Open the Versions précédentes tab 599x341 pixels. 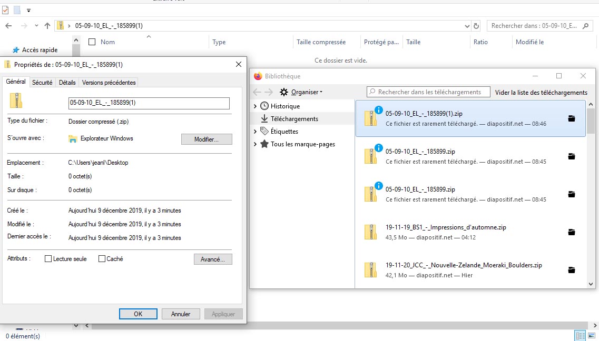pos(109,83)
